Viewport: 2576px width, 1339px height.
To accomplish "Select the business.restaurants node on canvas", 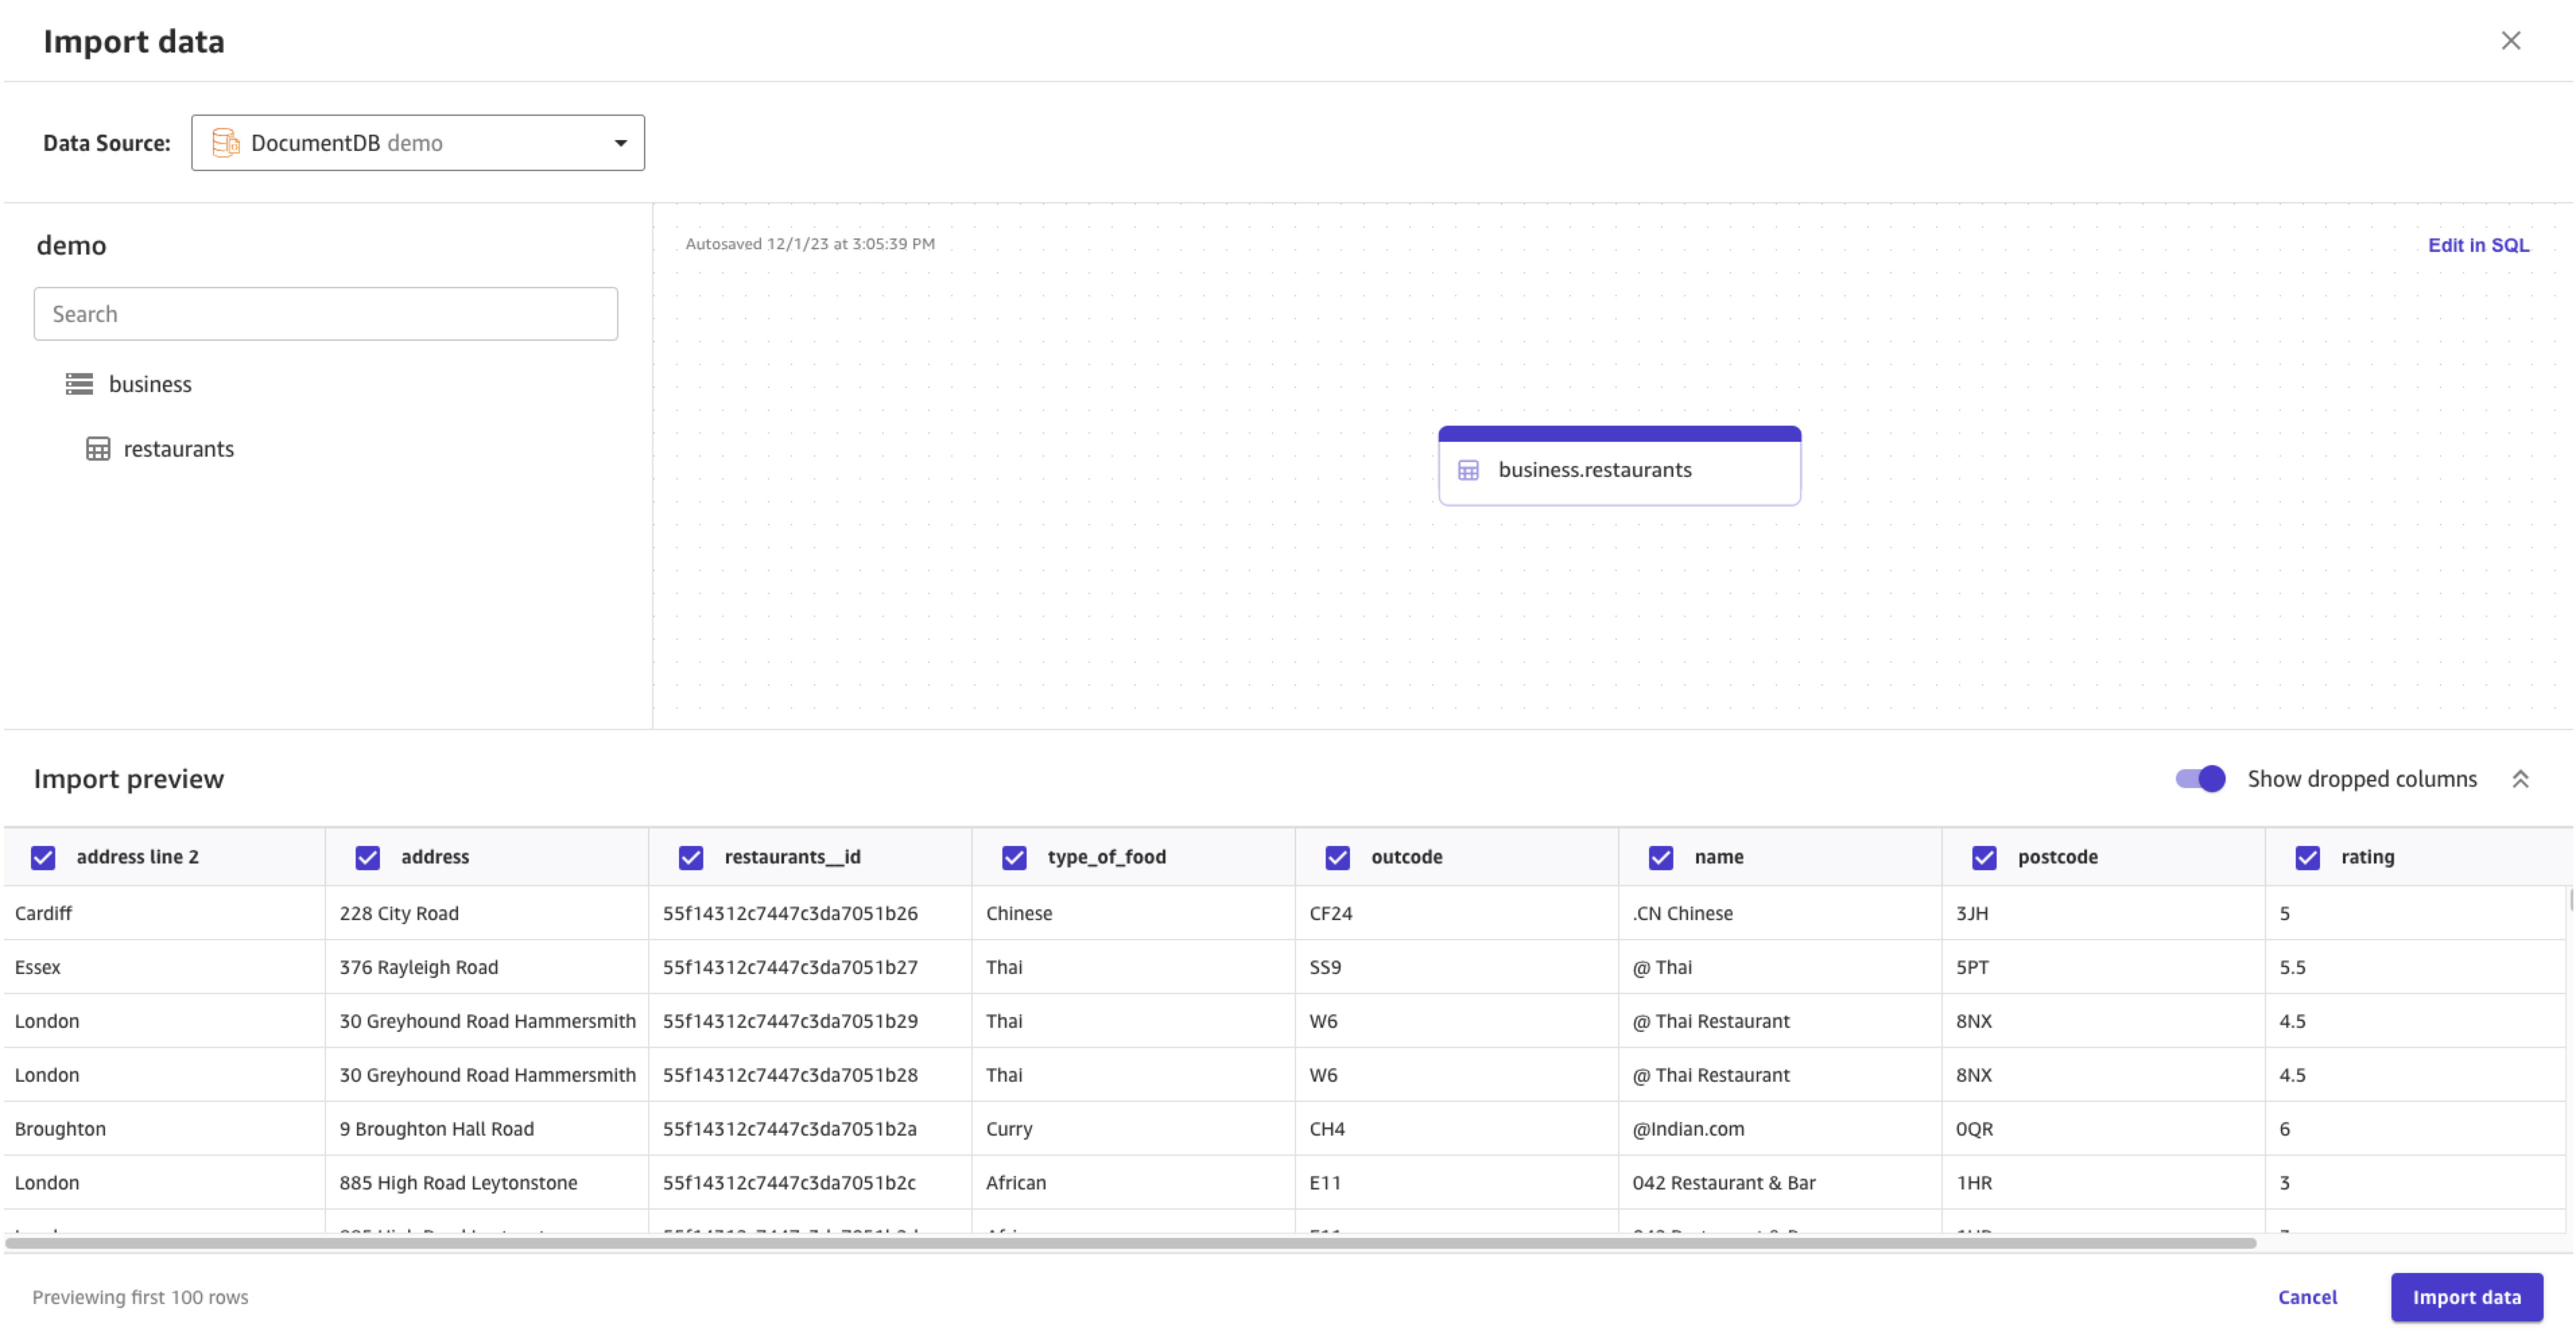I will pyautogui.click(x=1619, y=470).
